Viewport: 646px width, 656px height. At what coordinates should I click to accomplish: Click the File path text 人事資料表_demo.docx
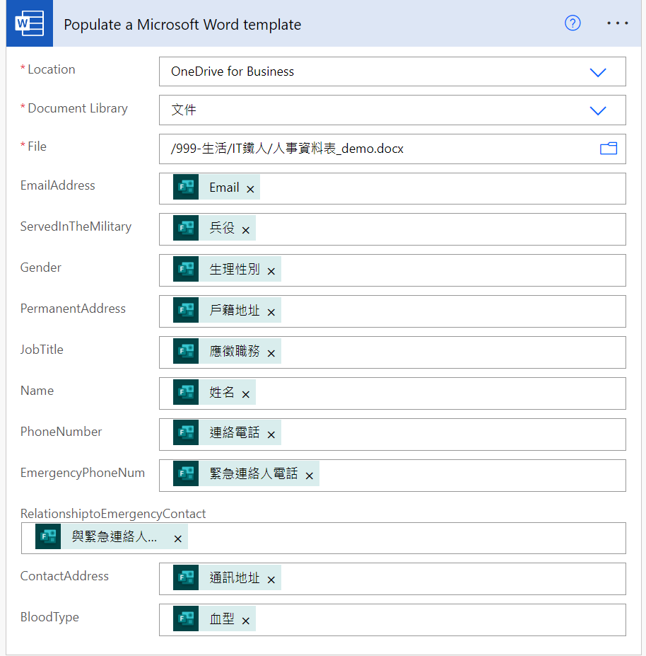point(338,149)
